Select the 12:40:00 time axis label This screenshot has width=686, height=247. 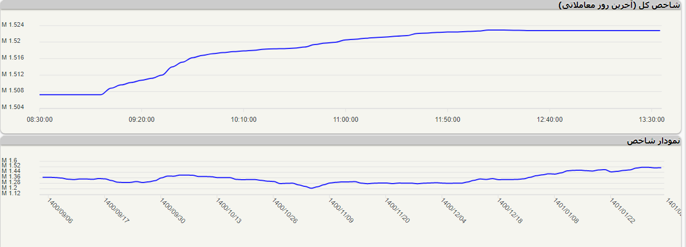(x=549, y=120)
